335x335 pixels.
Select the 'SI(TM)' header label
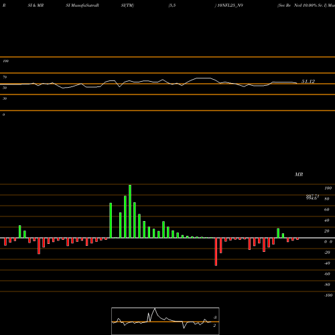coord(127,5)
